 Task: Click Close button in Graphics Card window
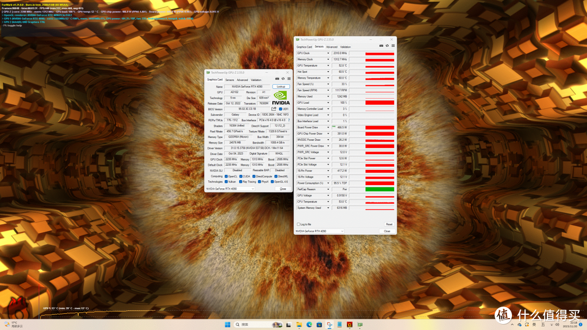283,189
